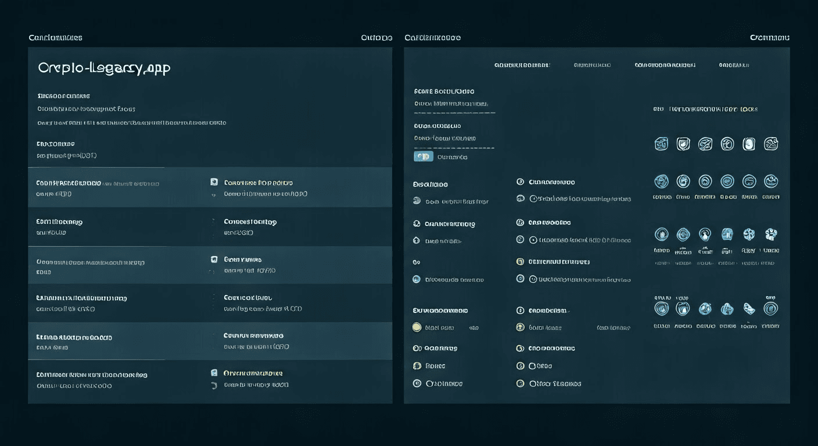
Task: Toggle the light-blue switch below the dashed fields
Action: pos(423,157)
